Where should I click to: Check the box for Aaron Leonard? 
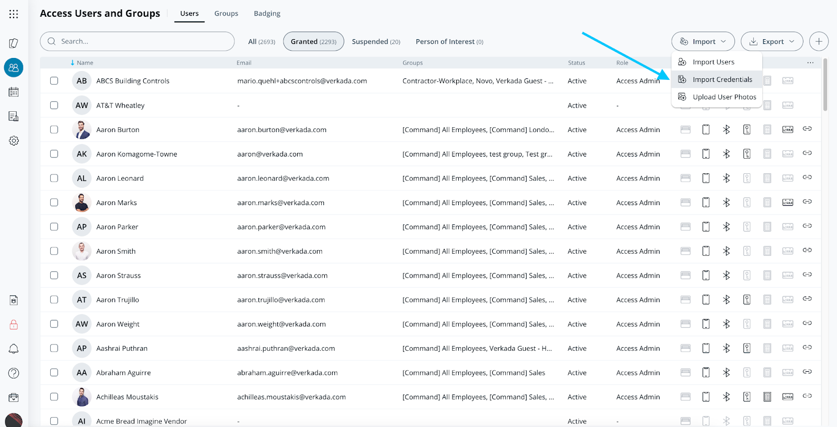(54, 178)
